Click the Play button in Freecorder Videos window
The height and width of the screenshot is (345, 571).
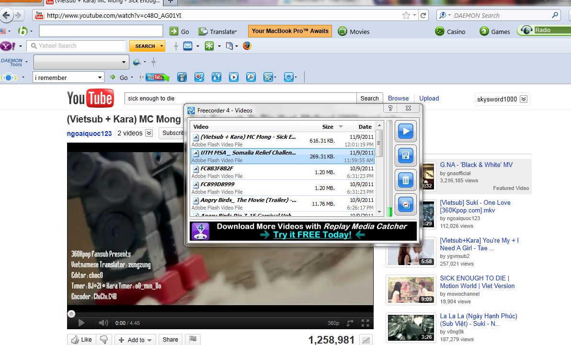point(406,132)
